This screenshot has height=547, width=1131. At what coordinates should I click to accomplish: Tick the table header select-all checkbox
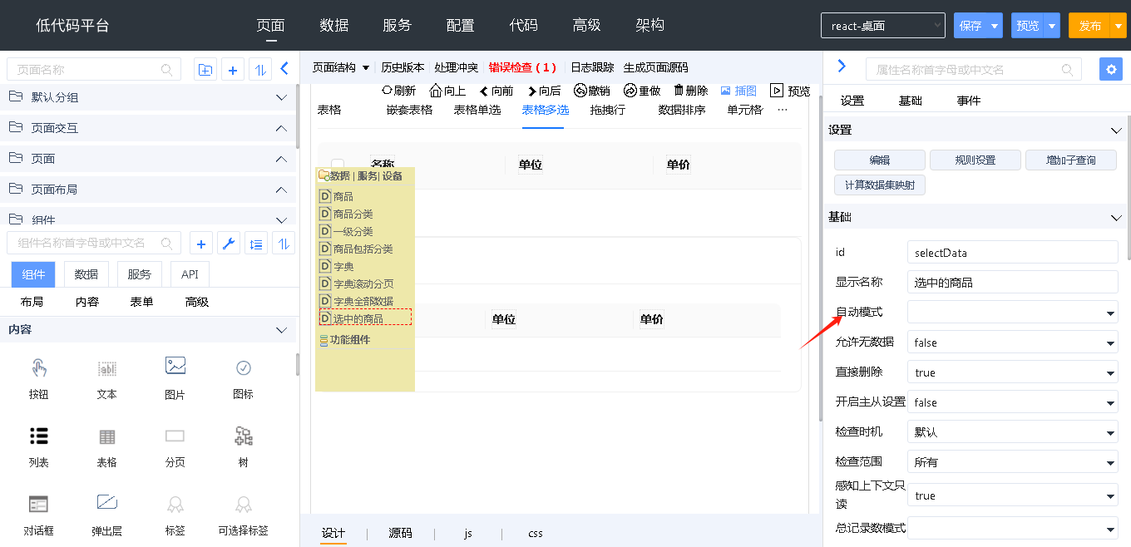[x=338, y=165]
